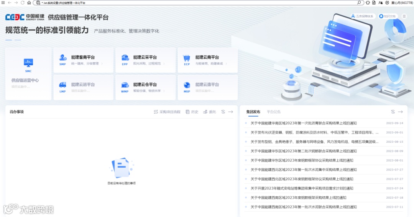Viewport: 414px width, 217px height.
Task: Open the document icon in top toolbar
Action: pos(374,3)
